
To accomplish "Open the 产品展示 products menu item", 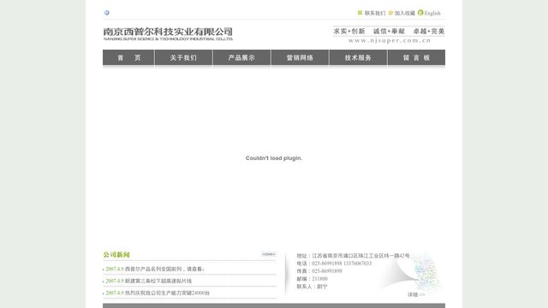I will pyautogui.click(x=241, y=57).
